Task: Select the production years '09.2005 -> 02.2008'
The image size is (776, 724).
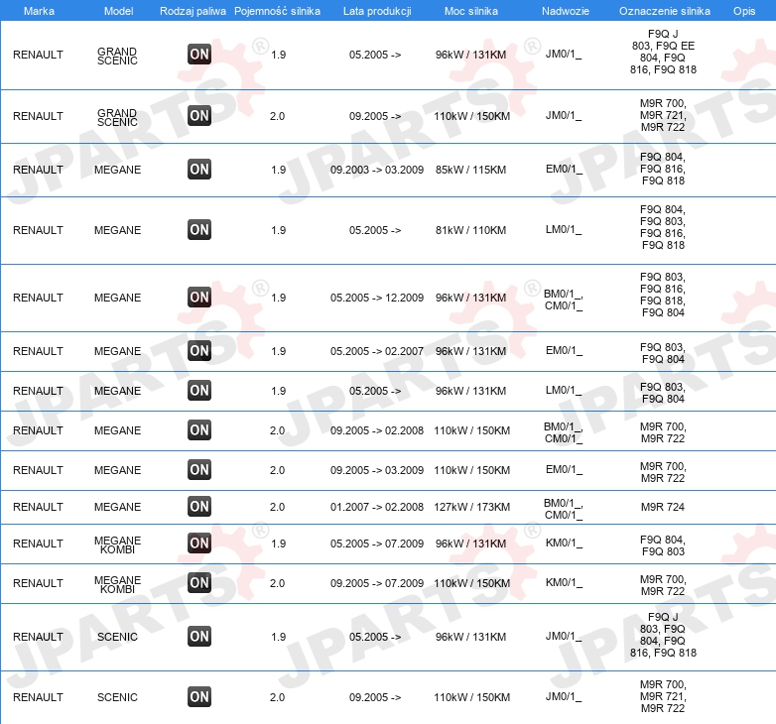Action: [x=377, y=430]
